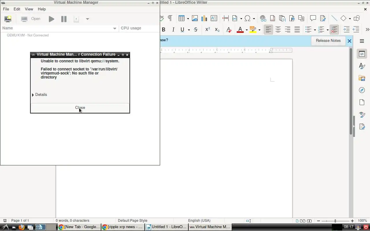This screenshot has height=231, width=370.
Task: Open Highlighting Color dropdown arrow
Action: click(259, 30)
